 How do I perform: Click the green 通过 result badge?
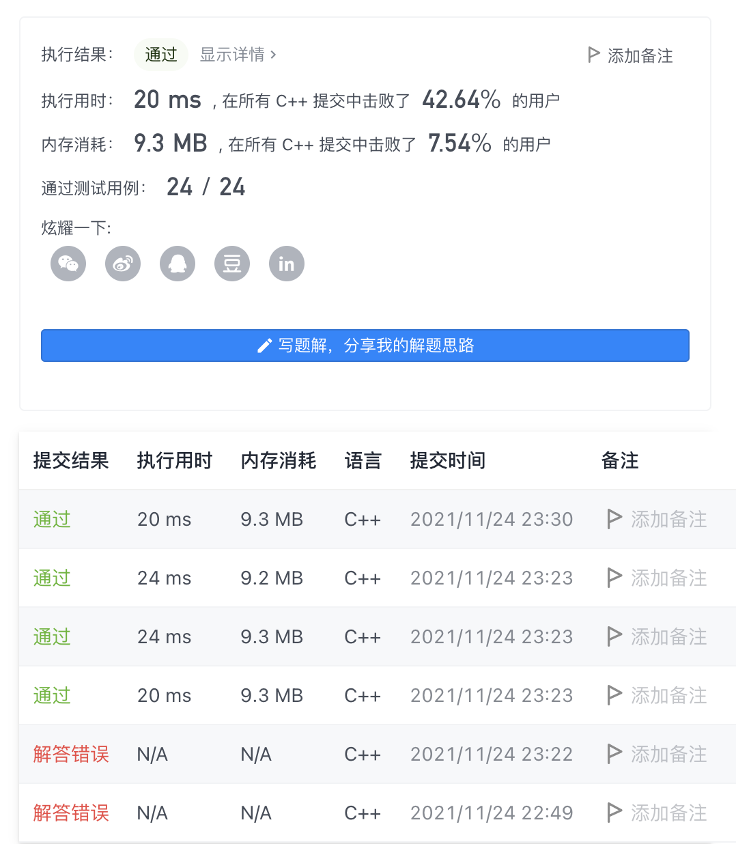point(160,55)
